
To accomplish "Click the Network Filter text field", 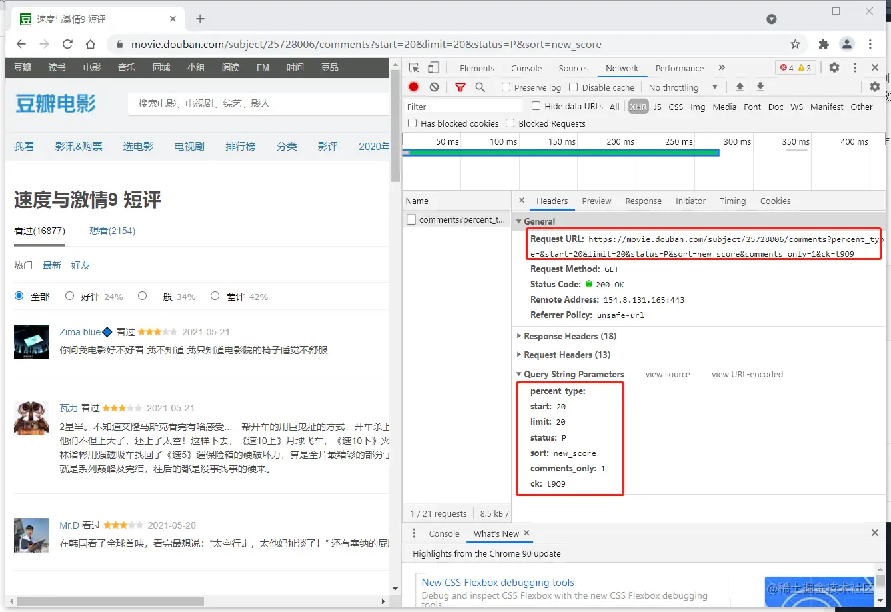I will 464,107.
